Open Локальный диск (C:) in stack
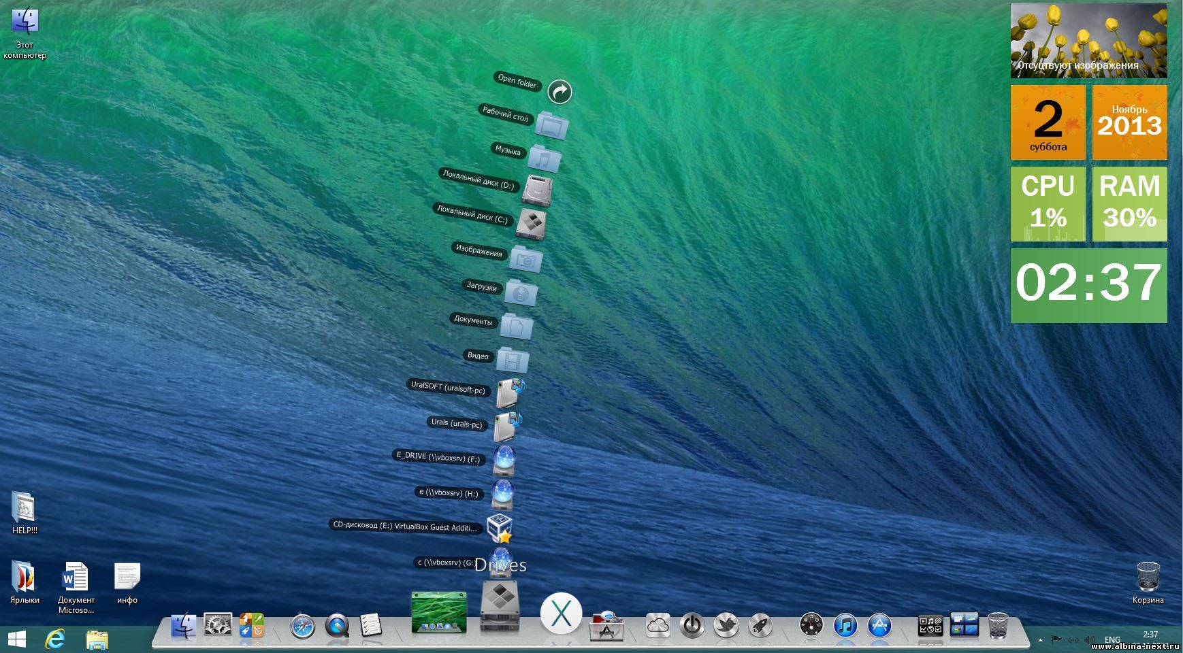The height and width of the screenshot is (653, 1183). point(531,224)
